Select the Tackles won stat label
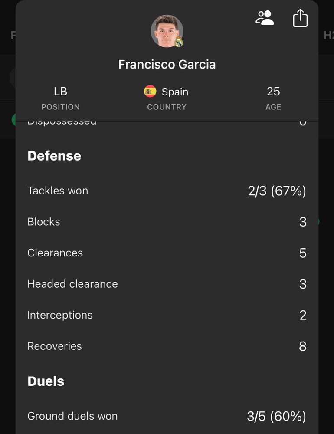The height and width of the screenshot is (434, 334). tap(58, 191)
